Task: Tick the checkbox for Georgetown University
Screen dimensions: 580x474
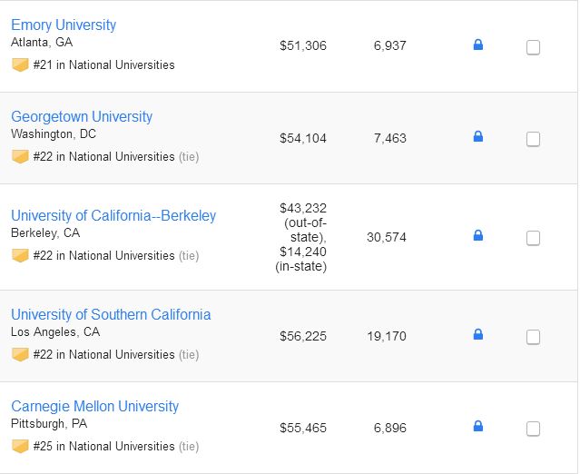Action: (x=533, y=139)
